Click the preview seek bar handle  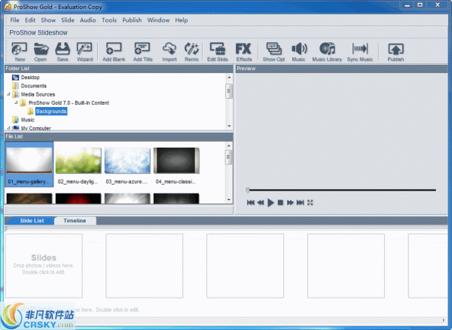[247, 190]
